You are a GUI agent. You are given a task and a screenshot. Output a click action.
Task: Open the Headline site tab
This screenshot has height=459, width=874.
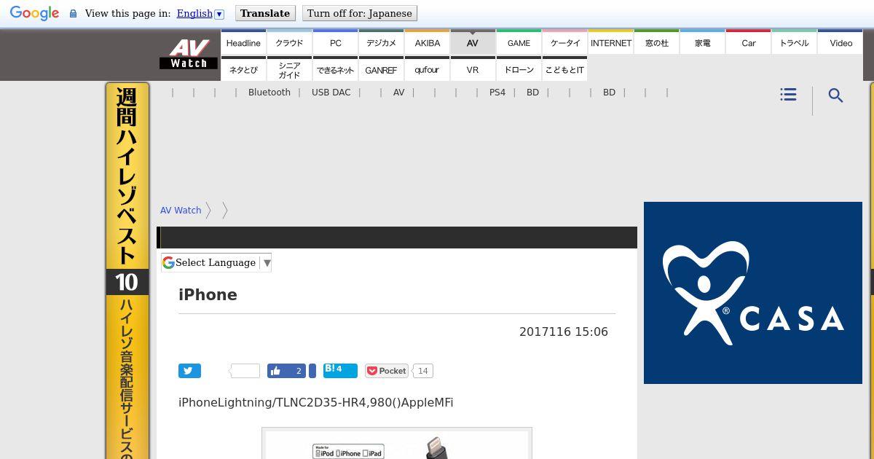pyautogui.click(x=243, y=43)
